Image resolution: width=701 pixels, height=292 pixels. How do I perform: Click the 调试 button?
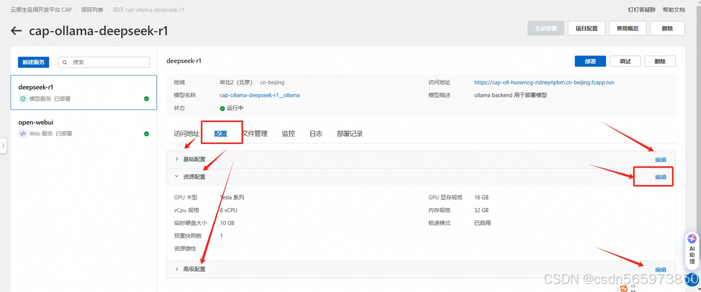click(625, 61)
